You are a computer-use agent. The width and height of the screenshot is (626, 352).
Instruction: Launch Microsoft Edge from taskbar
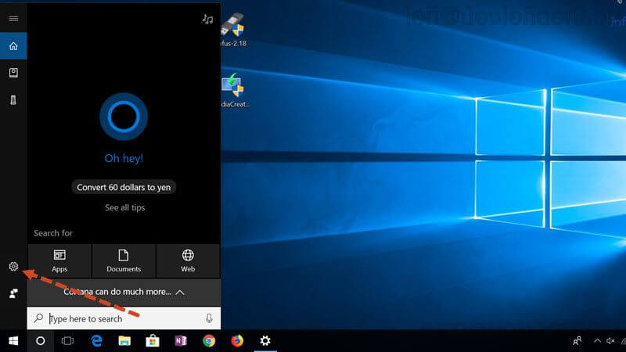coord(96,341)
